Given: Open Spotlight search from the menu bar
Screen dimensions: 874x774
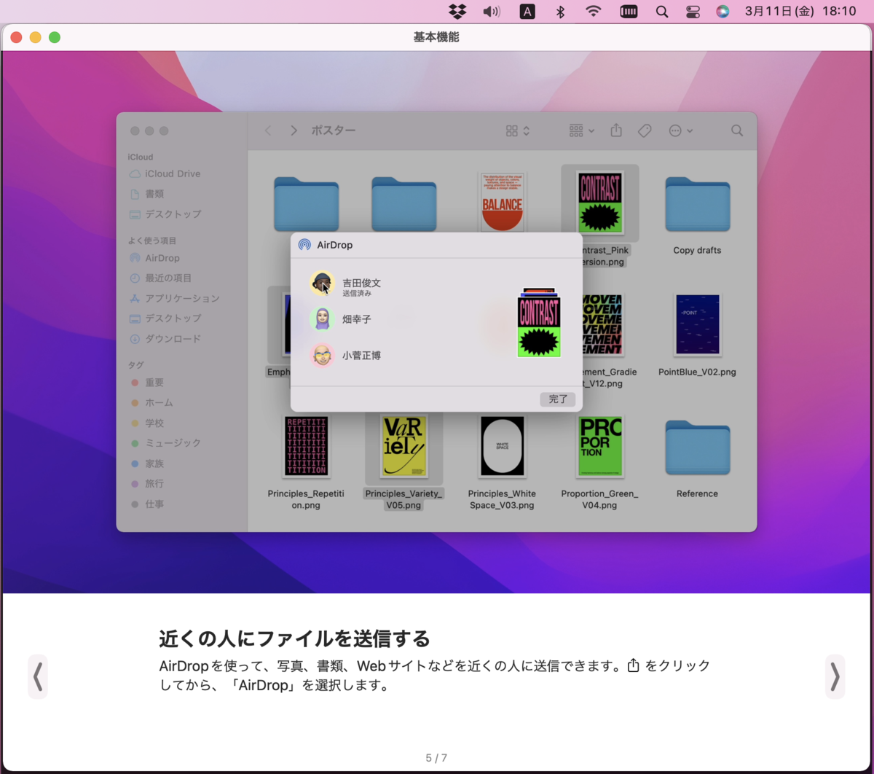Looking at the screenshot, I should point(661,11).
